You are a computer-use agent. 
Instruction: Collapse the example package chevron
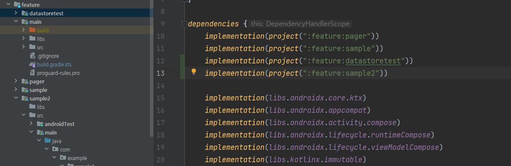coord(55,158)
